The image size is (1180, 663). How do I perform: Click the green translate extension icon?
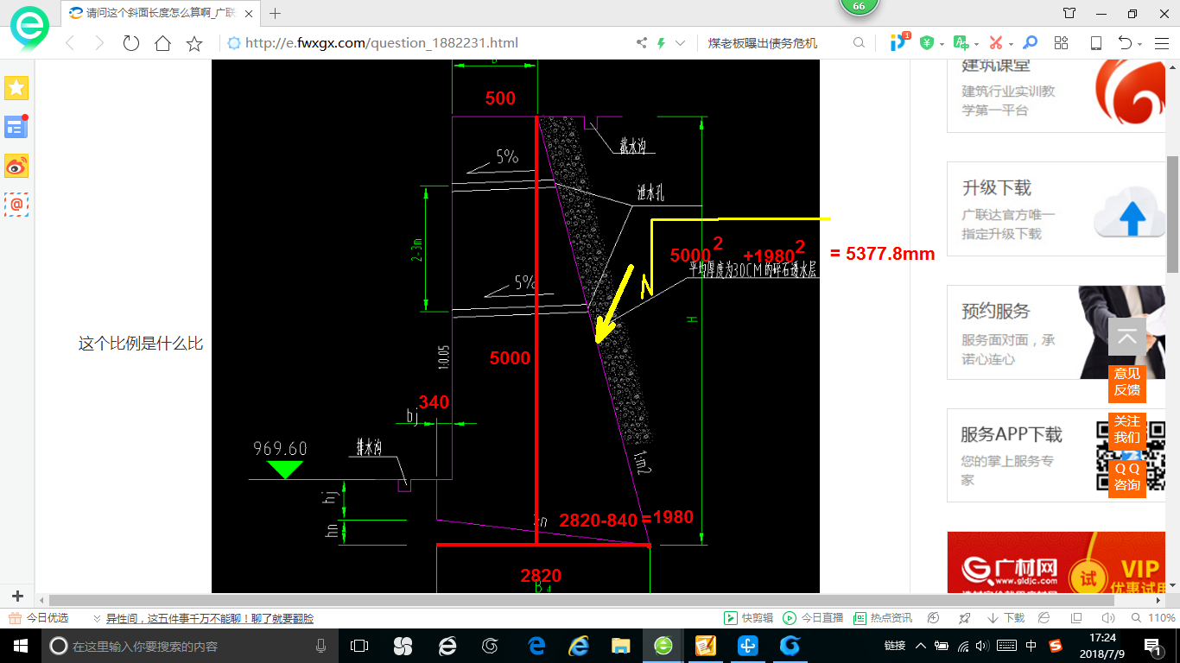point(961,42)
